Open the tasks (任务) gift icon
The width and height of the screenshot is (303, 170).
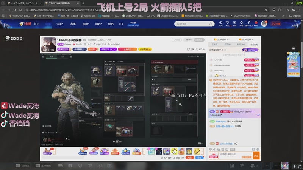[x=256, y=24]
